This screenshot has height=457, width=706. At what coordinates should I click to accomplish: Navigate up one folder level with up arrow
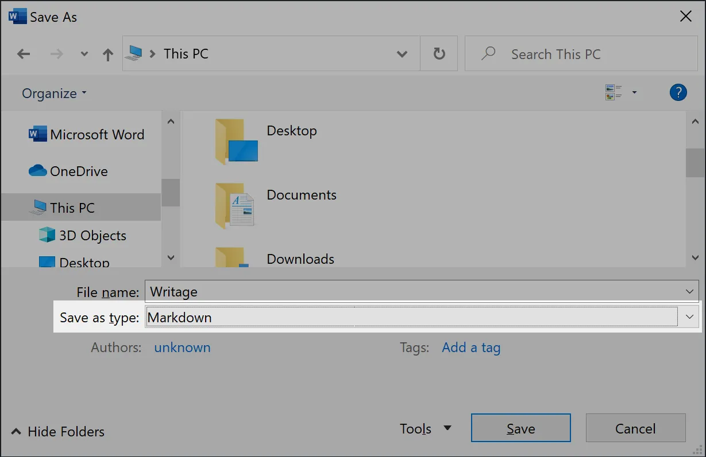pos(107,53)
